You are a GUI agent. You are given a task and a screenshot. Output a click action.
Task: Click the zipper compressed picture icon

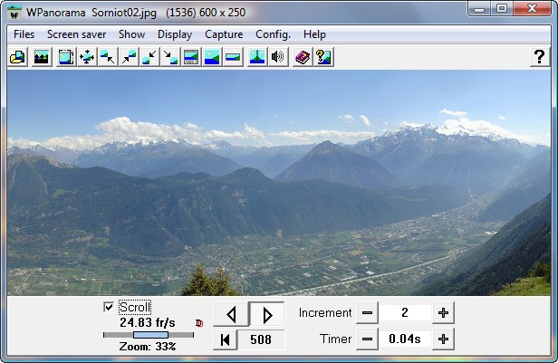pos(257,57)
